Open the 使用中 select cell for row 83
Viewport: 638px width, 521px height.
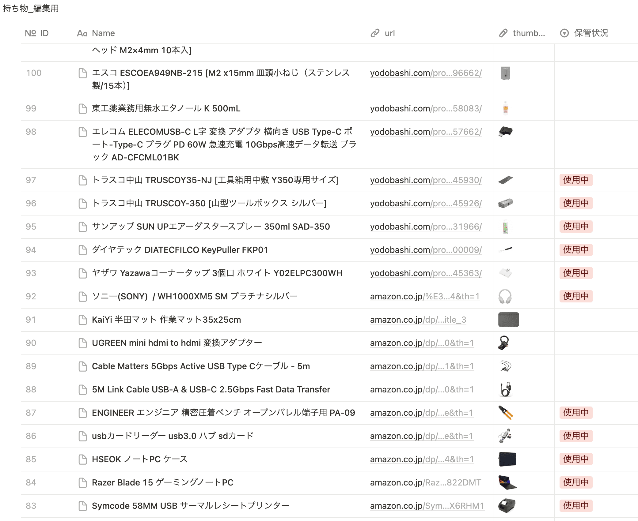tap(575, 506)
